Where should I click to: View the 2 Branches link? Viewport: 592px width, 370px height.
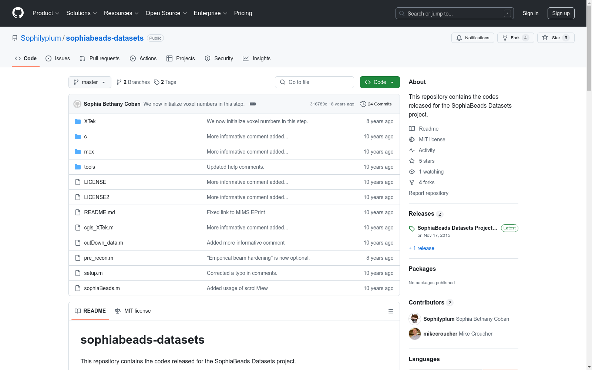pyautogui.click(x=133, y=82)
